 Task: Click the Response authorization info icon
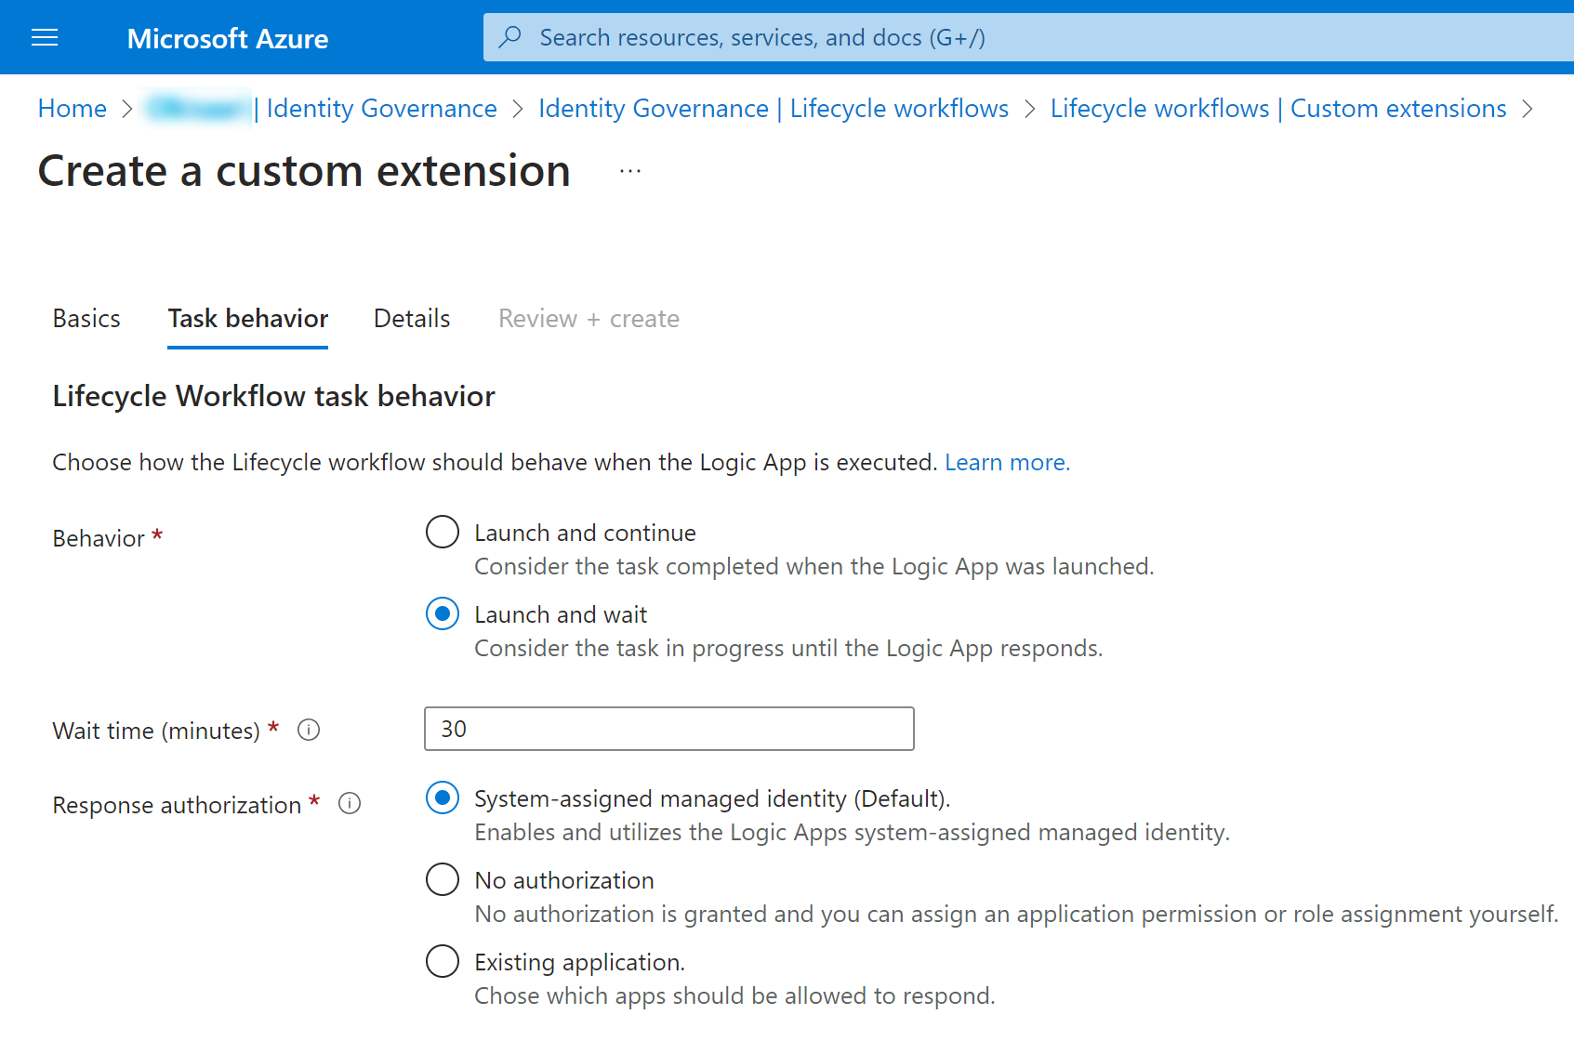click(x=350, y=804)
